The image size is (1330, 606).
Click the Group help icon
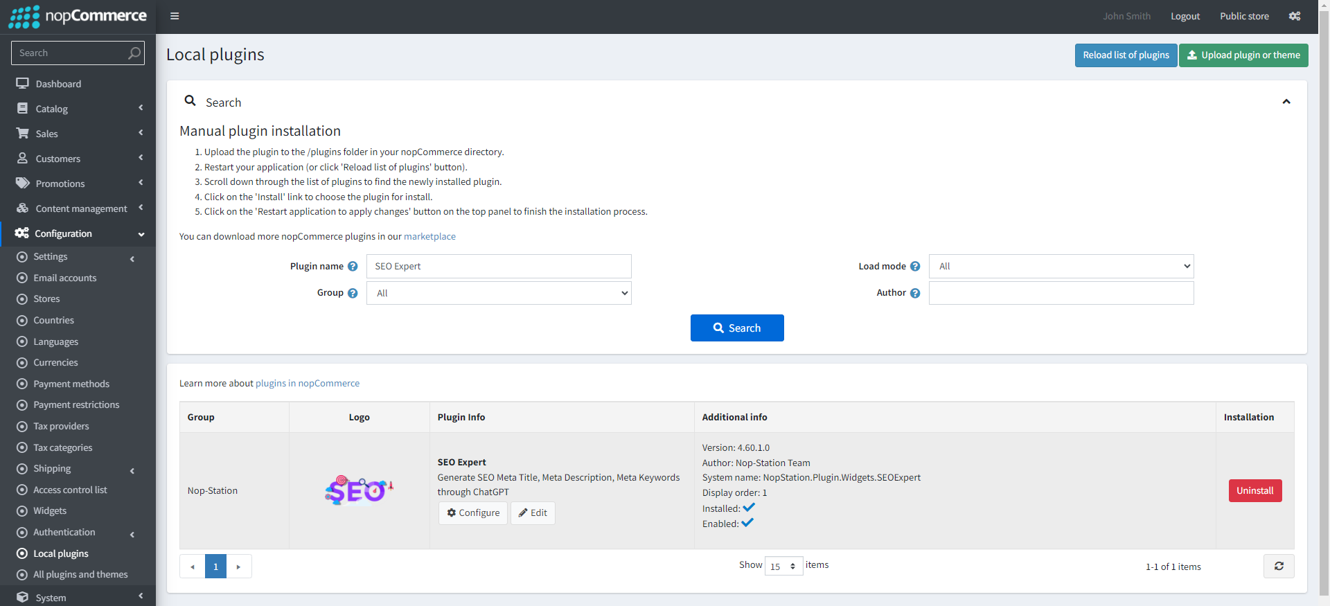(x=353, y=293)
